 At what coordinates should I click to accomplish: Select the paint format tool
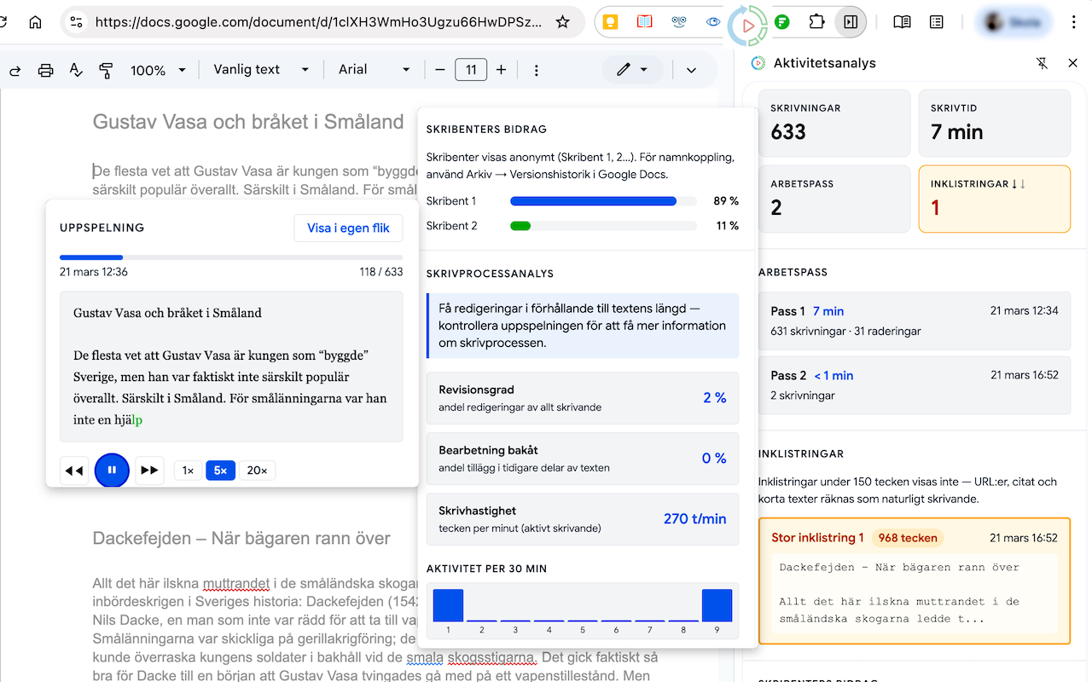coord(106,70)
